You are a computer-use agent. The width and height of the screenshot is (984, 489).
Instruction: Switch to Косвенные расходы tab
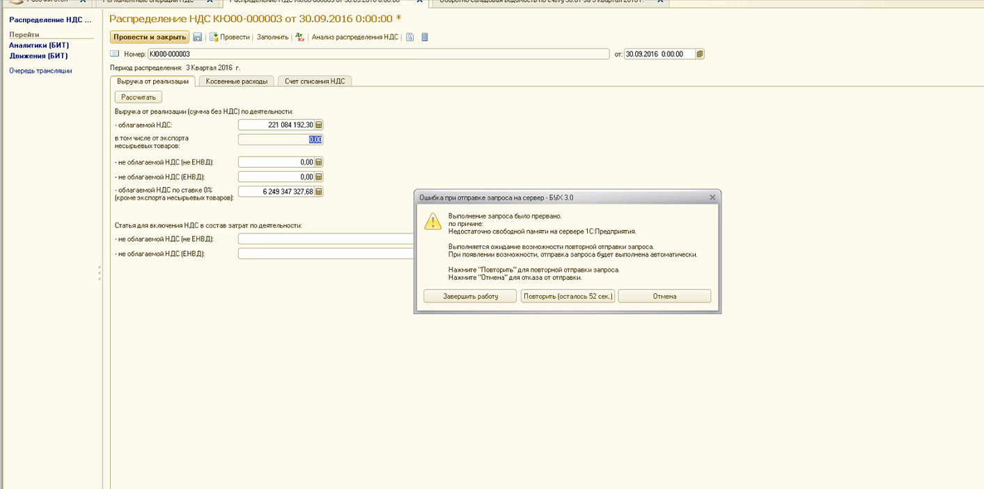click(x=237, y=81)
